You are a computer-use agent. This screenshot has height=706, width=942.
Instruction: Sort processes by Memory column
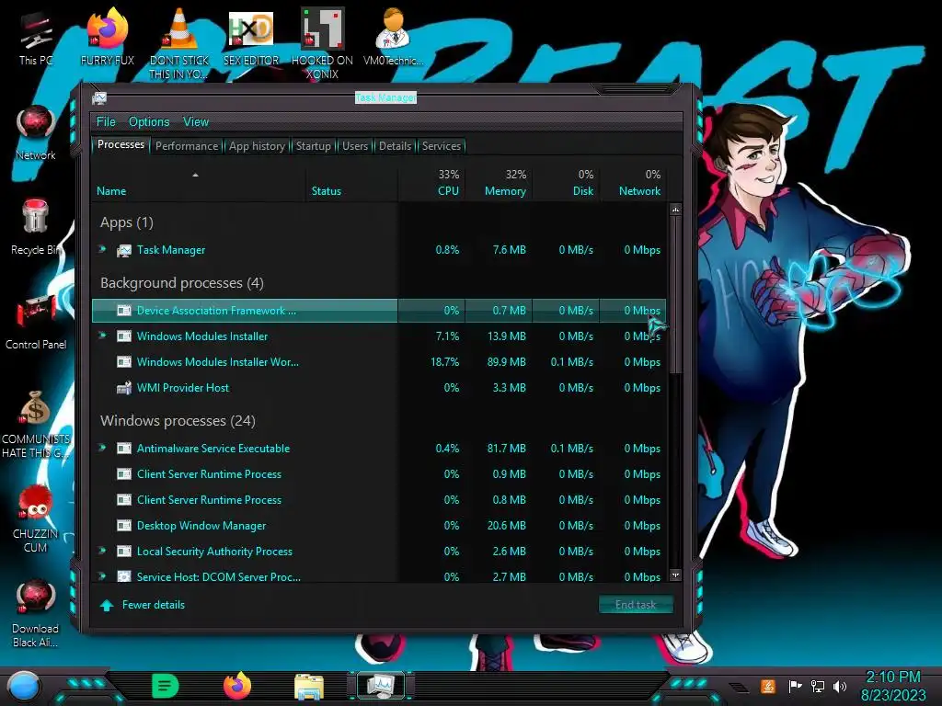click(499, 183)
